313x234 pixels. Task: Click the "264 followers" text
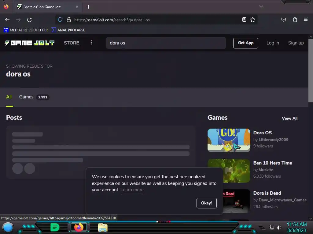click(265, 207)
